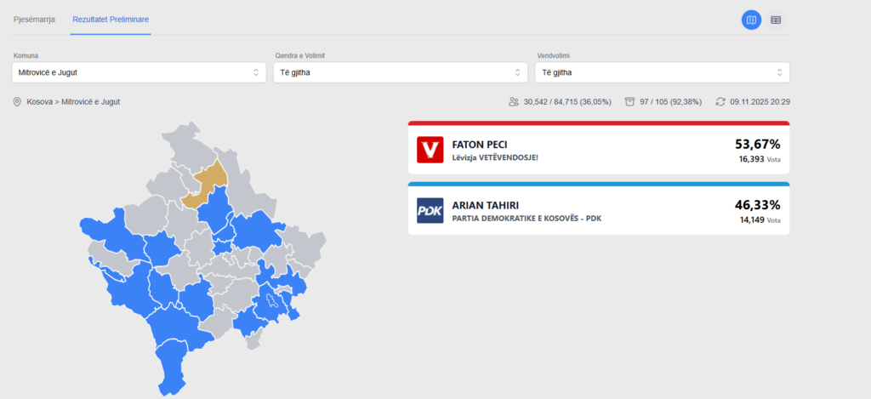Image resolution: width=871 pixels, height=399 pixels.
Task: Click the PDK party logo
Action: coord(430,210)
